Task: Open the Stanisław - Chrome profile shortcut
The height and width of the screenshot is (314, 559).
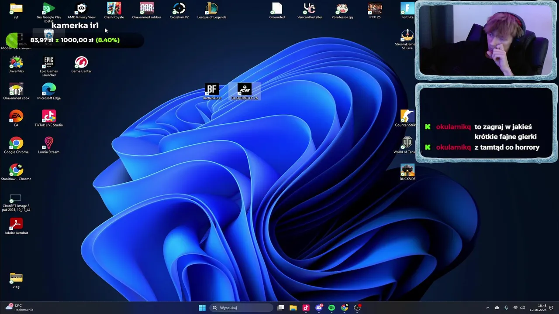Action: 16,172
